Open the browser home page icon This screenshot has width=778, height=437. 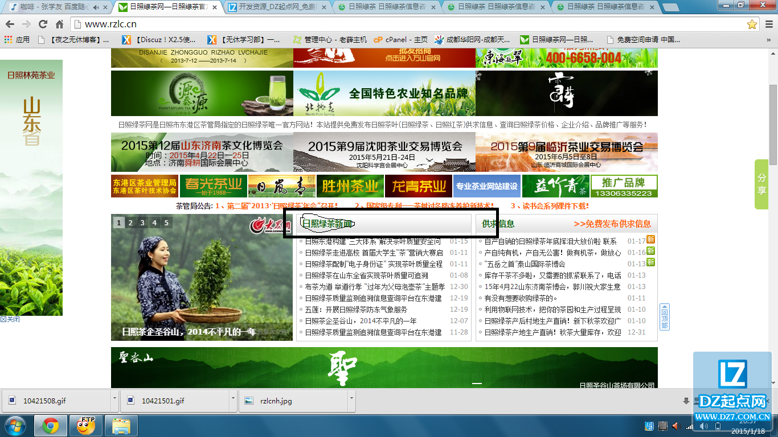click(x=59, y=24)
